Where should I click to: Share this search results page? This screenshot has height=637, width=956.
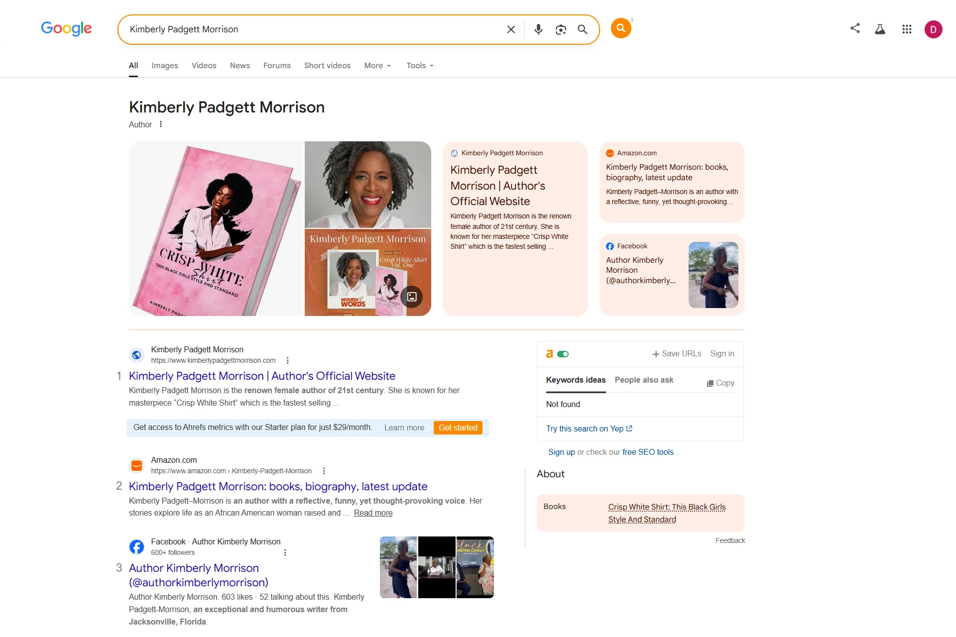(855, 28)
